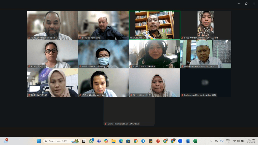Switch to the Zoom app taskbar icon

pos(180,141)
